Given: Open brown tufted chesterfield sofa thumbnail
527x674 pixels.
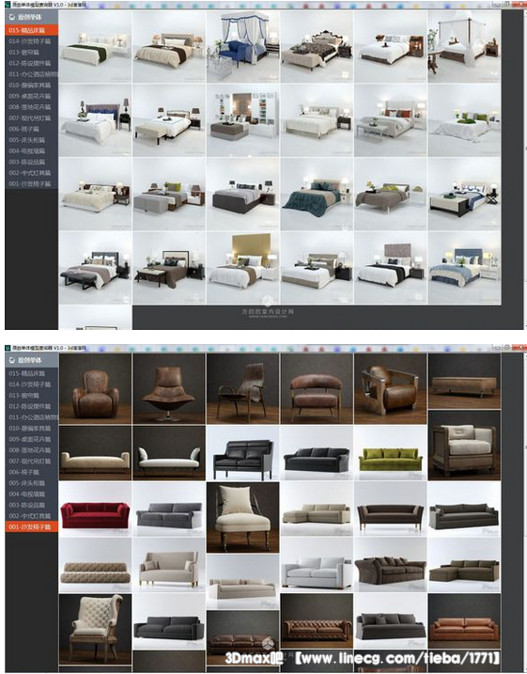Looking at the screenshot, I should 317,621.
